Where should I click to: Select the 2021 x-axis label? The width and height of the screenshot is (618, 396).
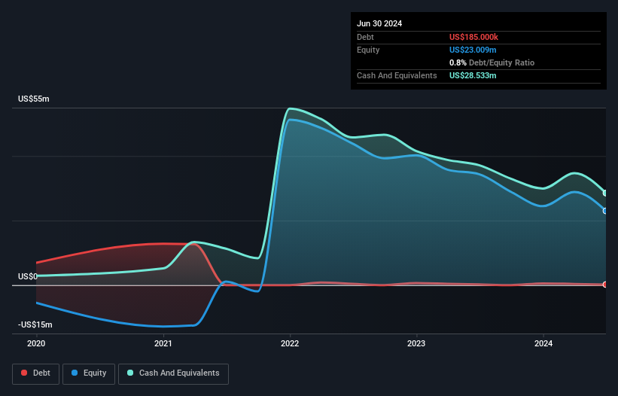[163, 343]
